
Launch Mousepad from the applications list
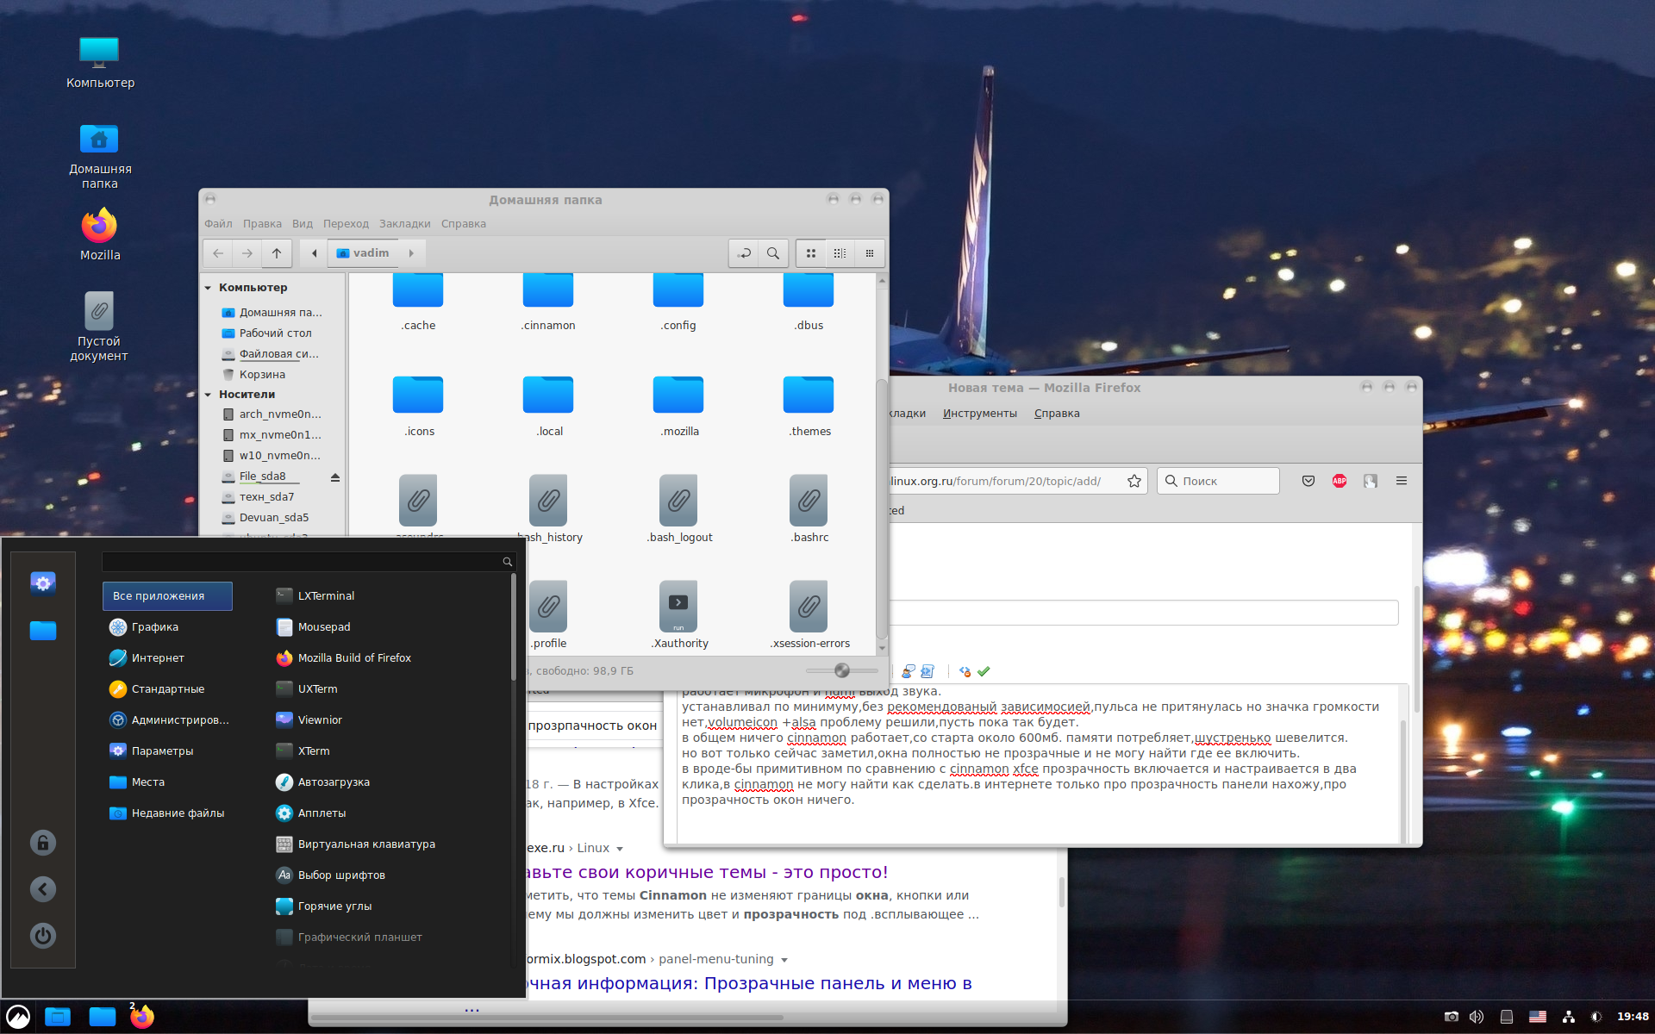[x=323, y=627]
